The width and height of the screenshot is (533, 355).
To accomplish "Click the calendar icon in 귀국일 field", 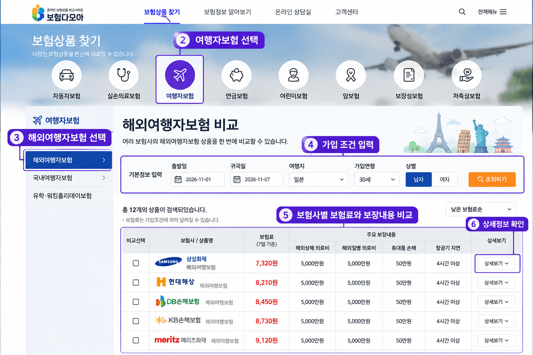I will pyautogui.click(x=237, y=180).
